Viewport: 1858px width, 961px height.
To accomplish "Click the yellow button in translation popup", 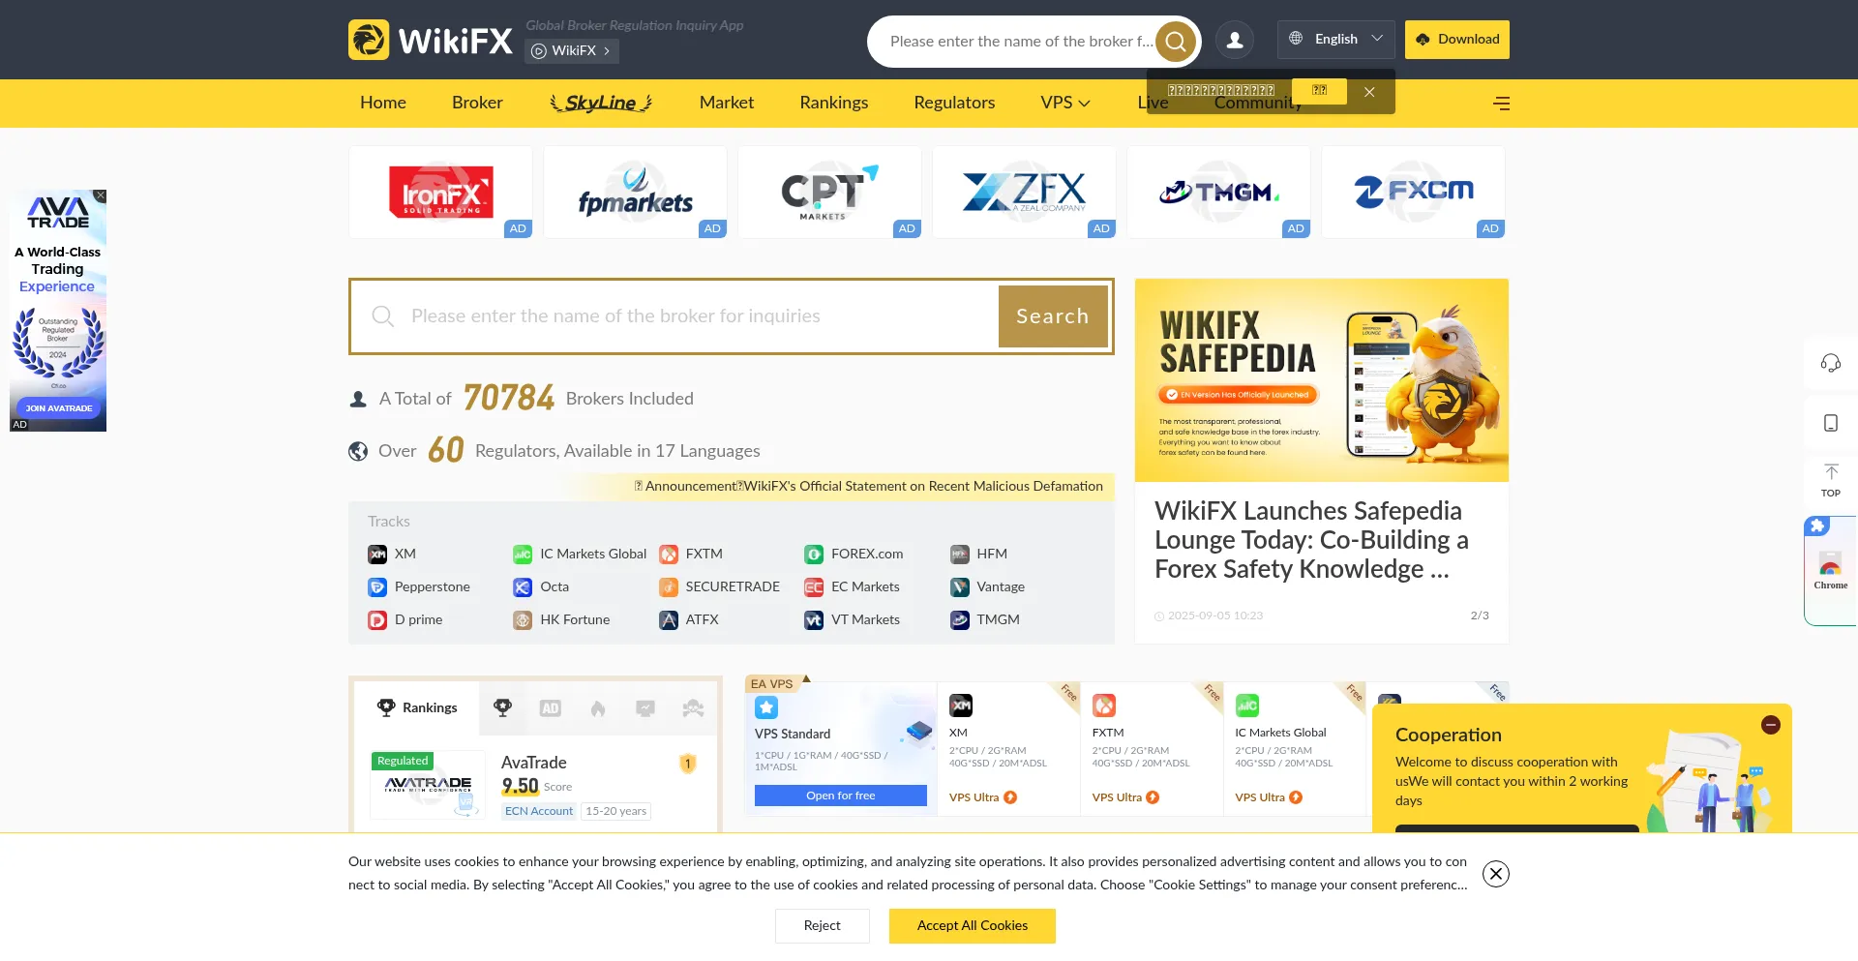I will (x=1319, y=90).
